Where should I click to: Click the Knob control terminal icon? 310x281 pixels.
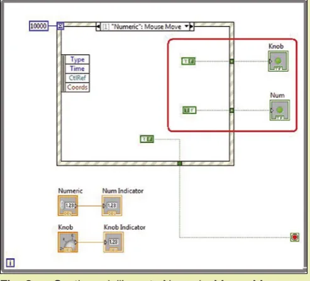click(x=68, y=242)
